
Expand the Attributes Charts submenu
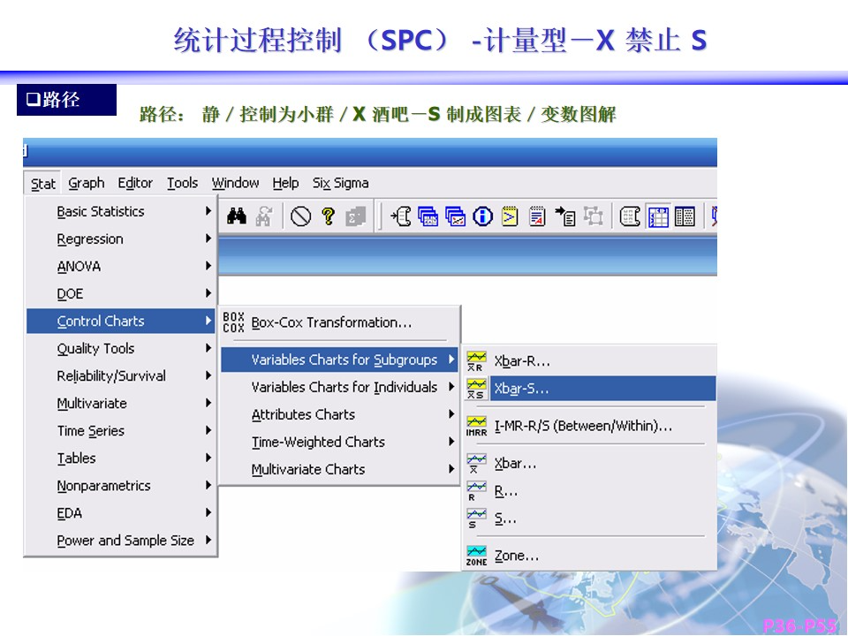tap(303, 414)
